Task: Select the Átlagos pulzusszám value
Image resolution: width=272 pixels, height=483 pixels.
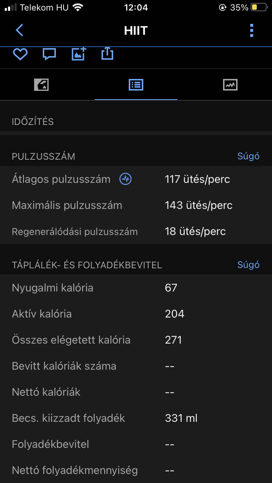Action: pos(197,179)
